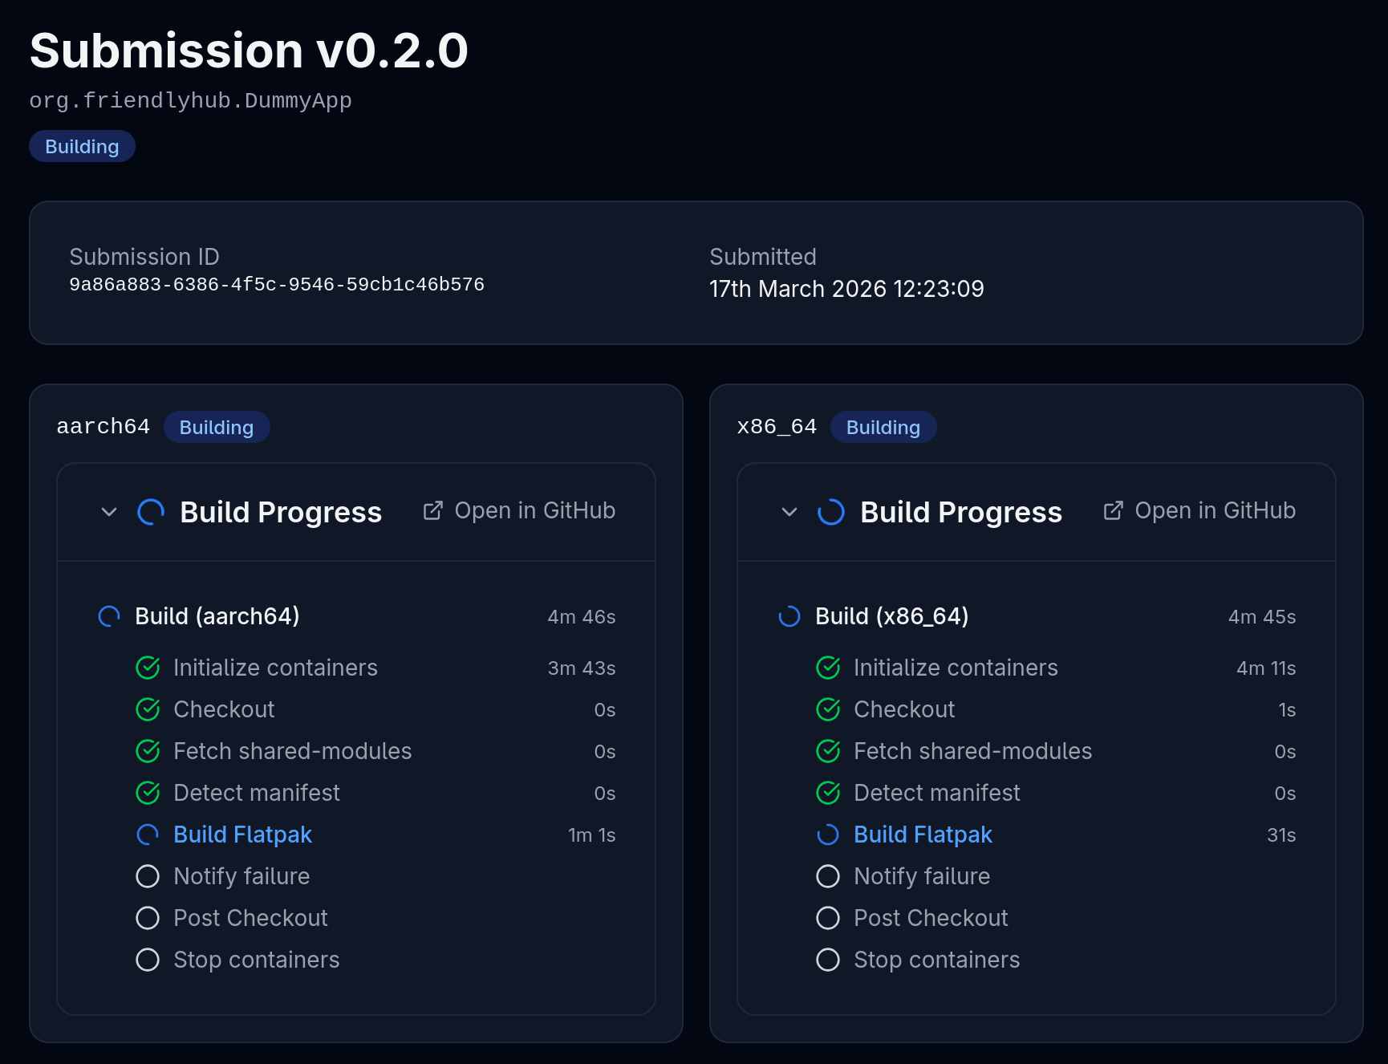Click the spinner icon next to Build Flatpak (aarch64)
This screenshot has width=1388, height=1064.
coord(148,835)
